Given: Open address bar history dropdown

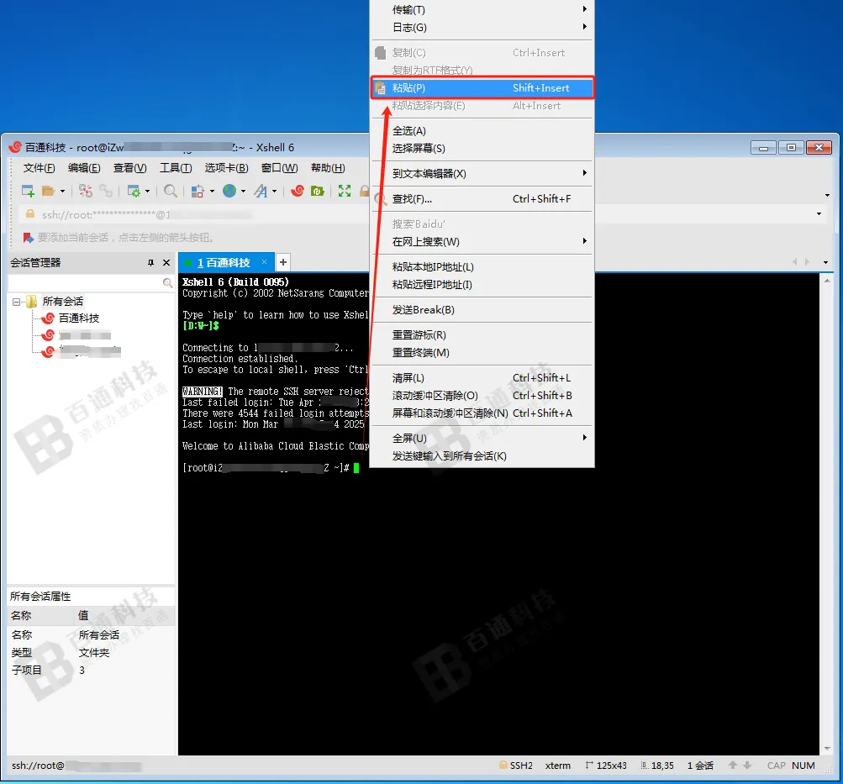Looking at the screenshot, I should 819,214.
